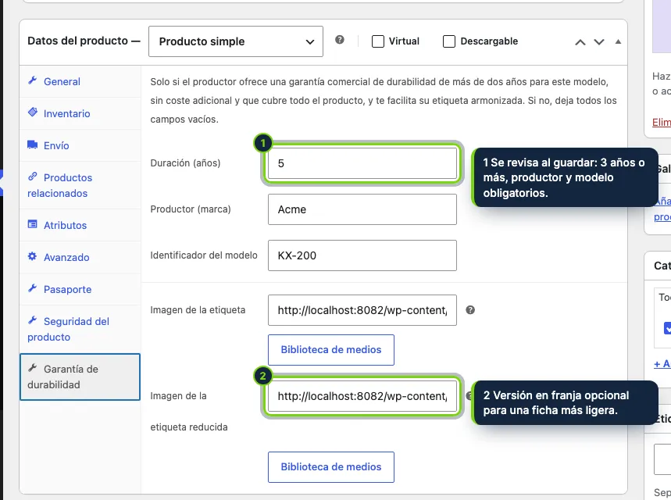Click help icon next to Imagen de la etiqueta
Image resolution: width=671 pixels, height=500 pixels.
click(x=470, y=310)
